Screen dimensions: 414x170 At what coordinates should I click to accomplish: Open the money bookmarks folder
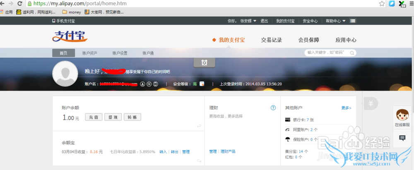point(72,12)
